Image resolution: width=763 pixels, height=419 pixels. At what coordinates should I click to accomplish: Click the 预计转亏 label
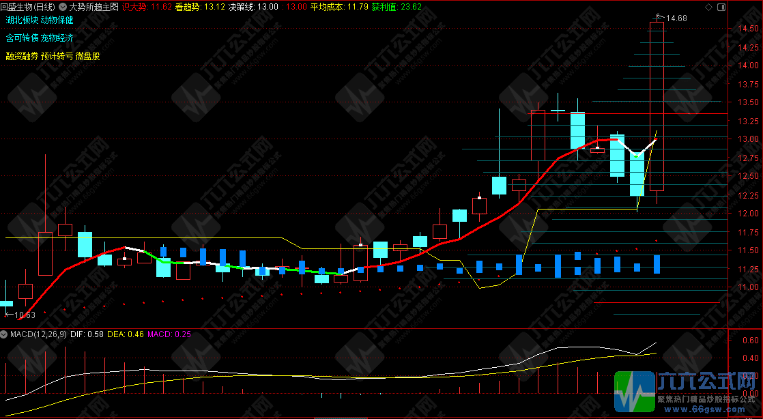pos(57,57)
